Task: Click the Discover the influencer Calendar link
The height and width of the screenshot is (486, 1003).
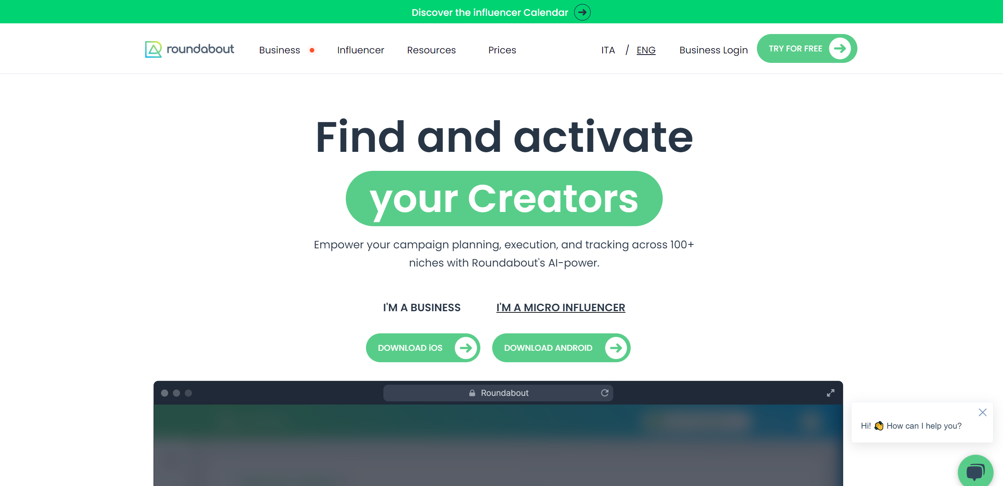Action: (x=501, y=11)
